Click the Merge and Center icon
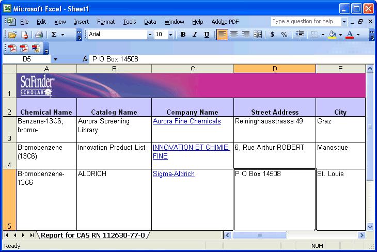This screenshot has height=252, width=377. pos(258,35)
